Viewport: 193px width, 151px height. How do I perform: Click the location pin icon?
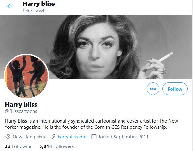point(8,137)
